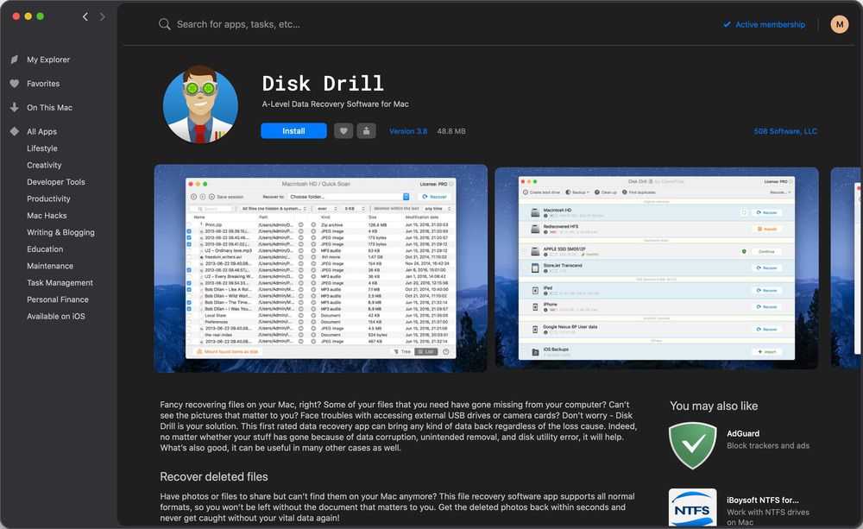The image size is (863, 529).
Task: Click the Active membership link
Action: (770, 24)
